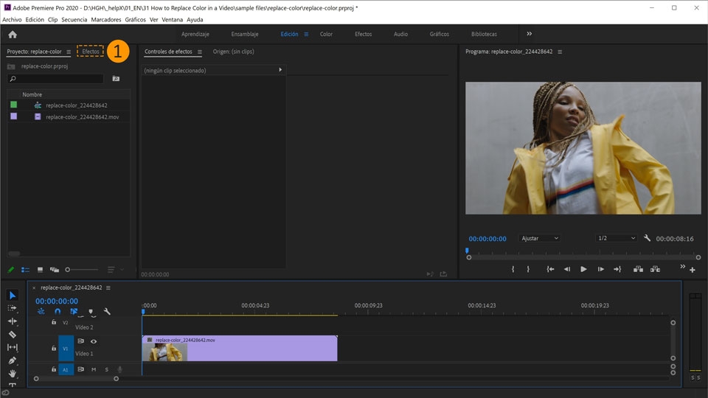This screenshot has width=708, height=398.
Task: Open the Efectos panel tab
Action: coord(91,52)
